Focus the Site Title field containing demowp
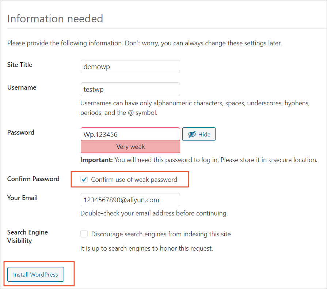This screenshot has height=289, width=327. tap(130, 67)
